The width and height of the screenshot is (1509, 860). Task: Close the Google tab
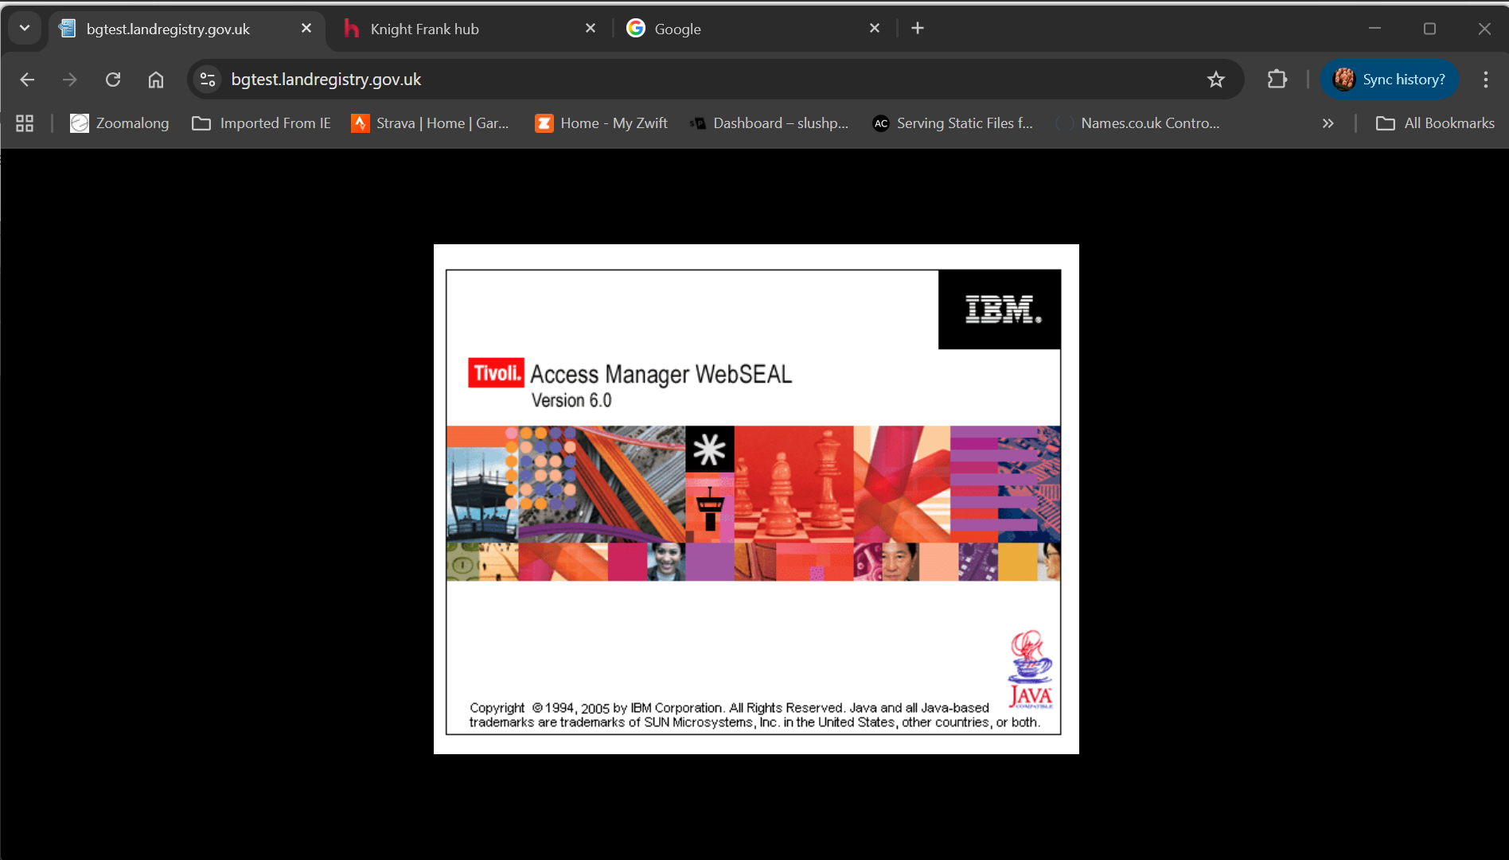coord(875,29)
